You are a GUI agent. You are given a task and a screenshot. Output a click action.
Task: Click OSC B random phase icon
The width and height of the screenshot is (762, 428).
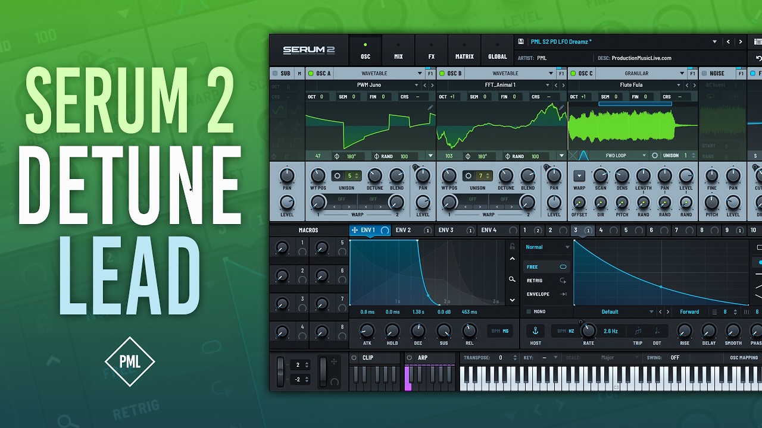[507, 156]
